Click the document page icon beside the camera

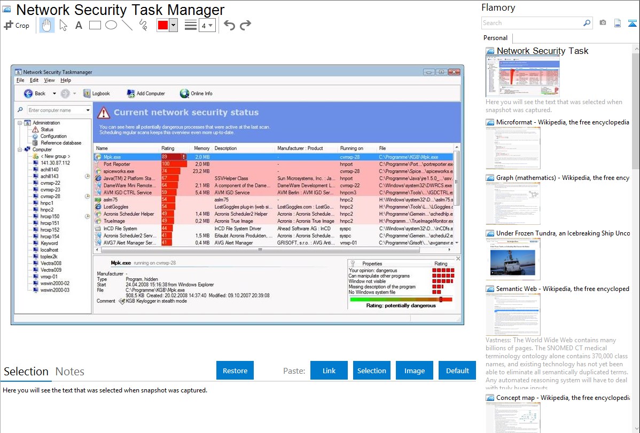click(x=618, y=23)
